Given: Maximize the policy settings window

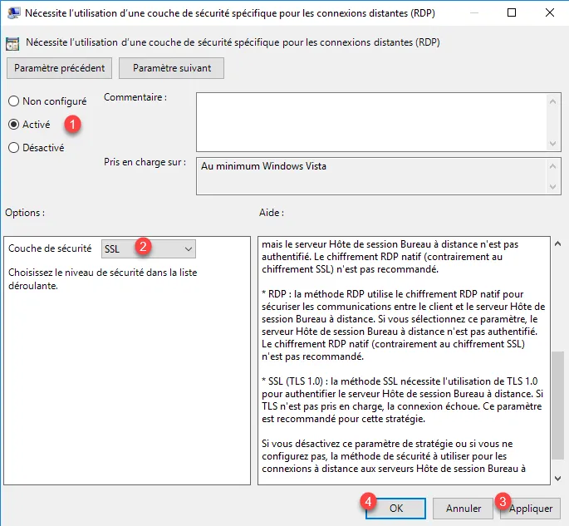Looking at the screenshot, I should [x=511, y=13].
